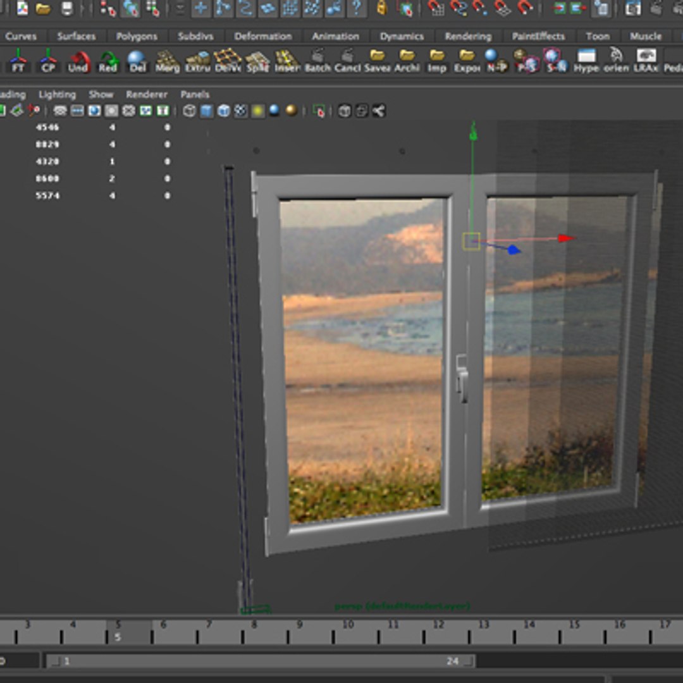Image resolution: width=683 pixels, height=683 pixels.
Task: Enable Snap to View Planes magnet icon
Action: [x=502, y=8]
